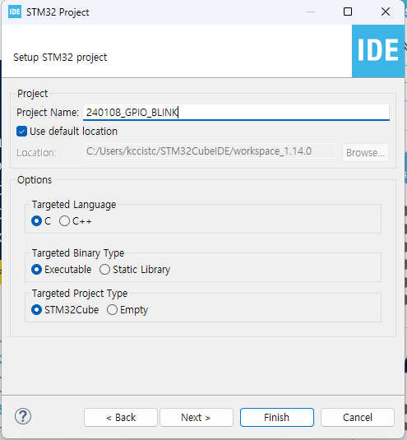Click the large IDE logo banner
This screenshot has width=407, height=440.
click(x=378, y=51)
